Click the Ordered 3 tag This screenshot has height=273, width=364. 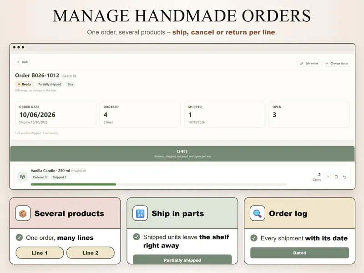(x=40, y=177)
